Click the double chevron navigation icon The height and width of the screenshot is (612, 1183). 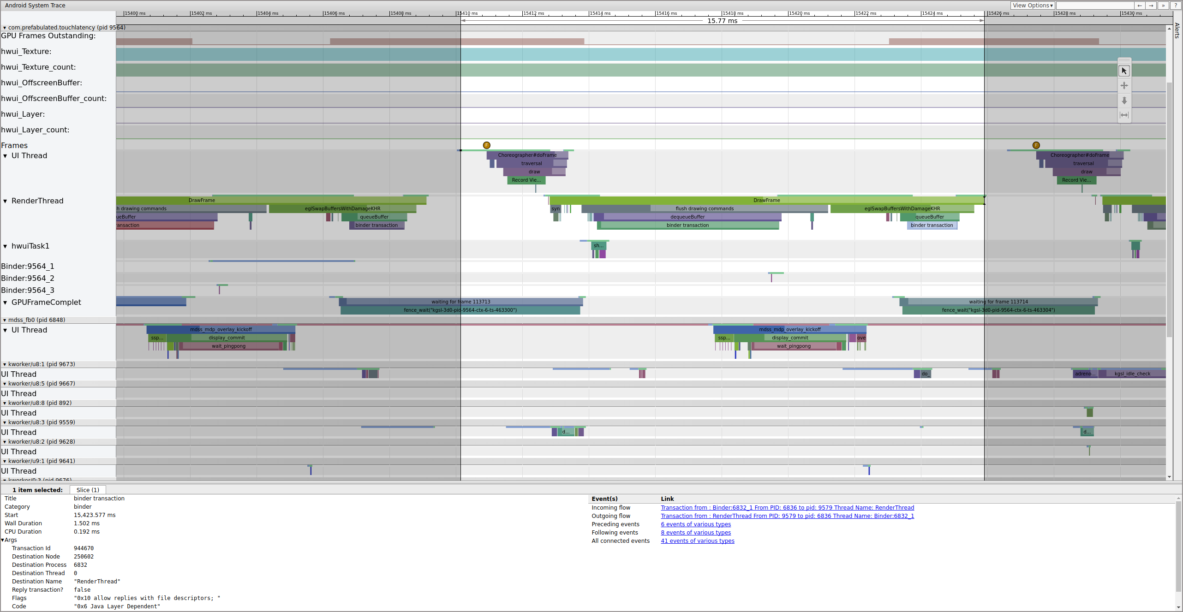[x=1163, y=6]
